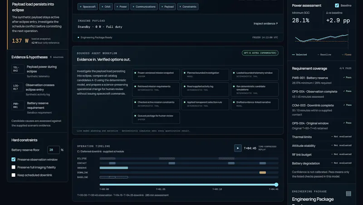The image size is (363, 205).
Task: Select Read supplied activity log step
Action: click(x=205, y=89)
